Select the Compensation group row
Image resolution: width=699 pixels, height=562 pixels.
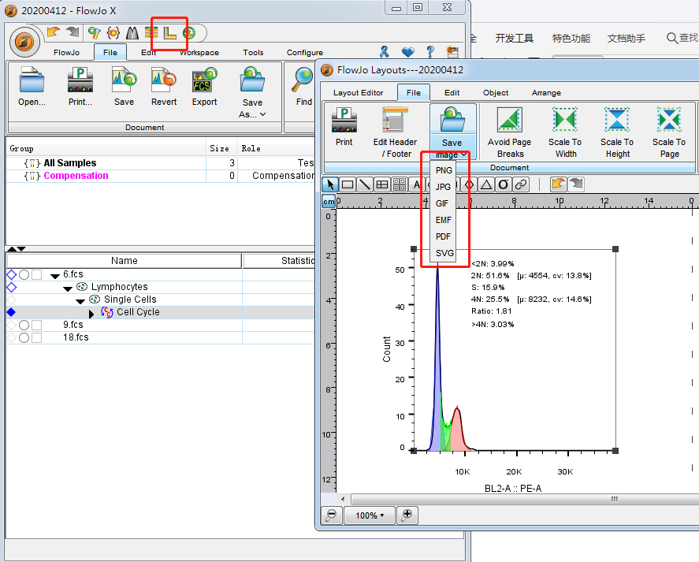tap(161, 176)
